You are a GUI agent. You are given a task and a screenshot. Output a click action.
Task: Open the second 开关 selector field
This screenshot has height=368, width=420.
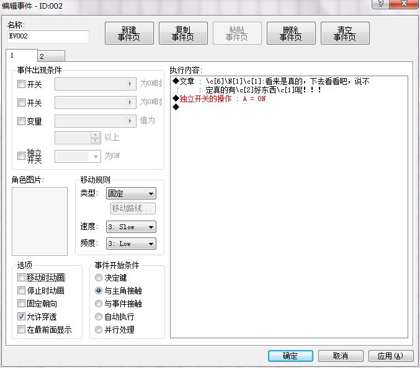(96, 102)
